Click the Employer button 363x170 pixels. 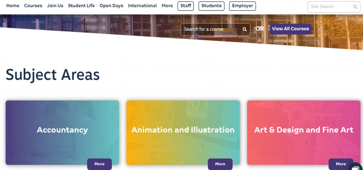pos(242,6)
